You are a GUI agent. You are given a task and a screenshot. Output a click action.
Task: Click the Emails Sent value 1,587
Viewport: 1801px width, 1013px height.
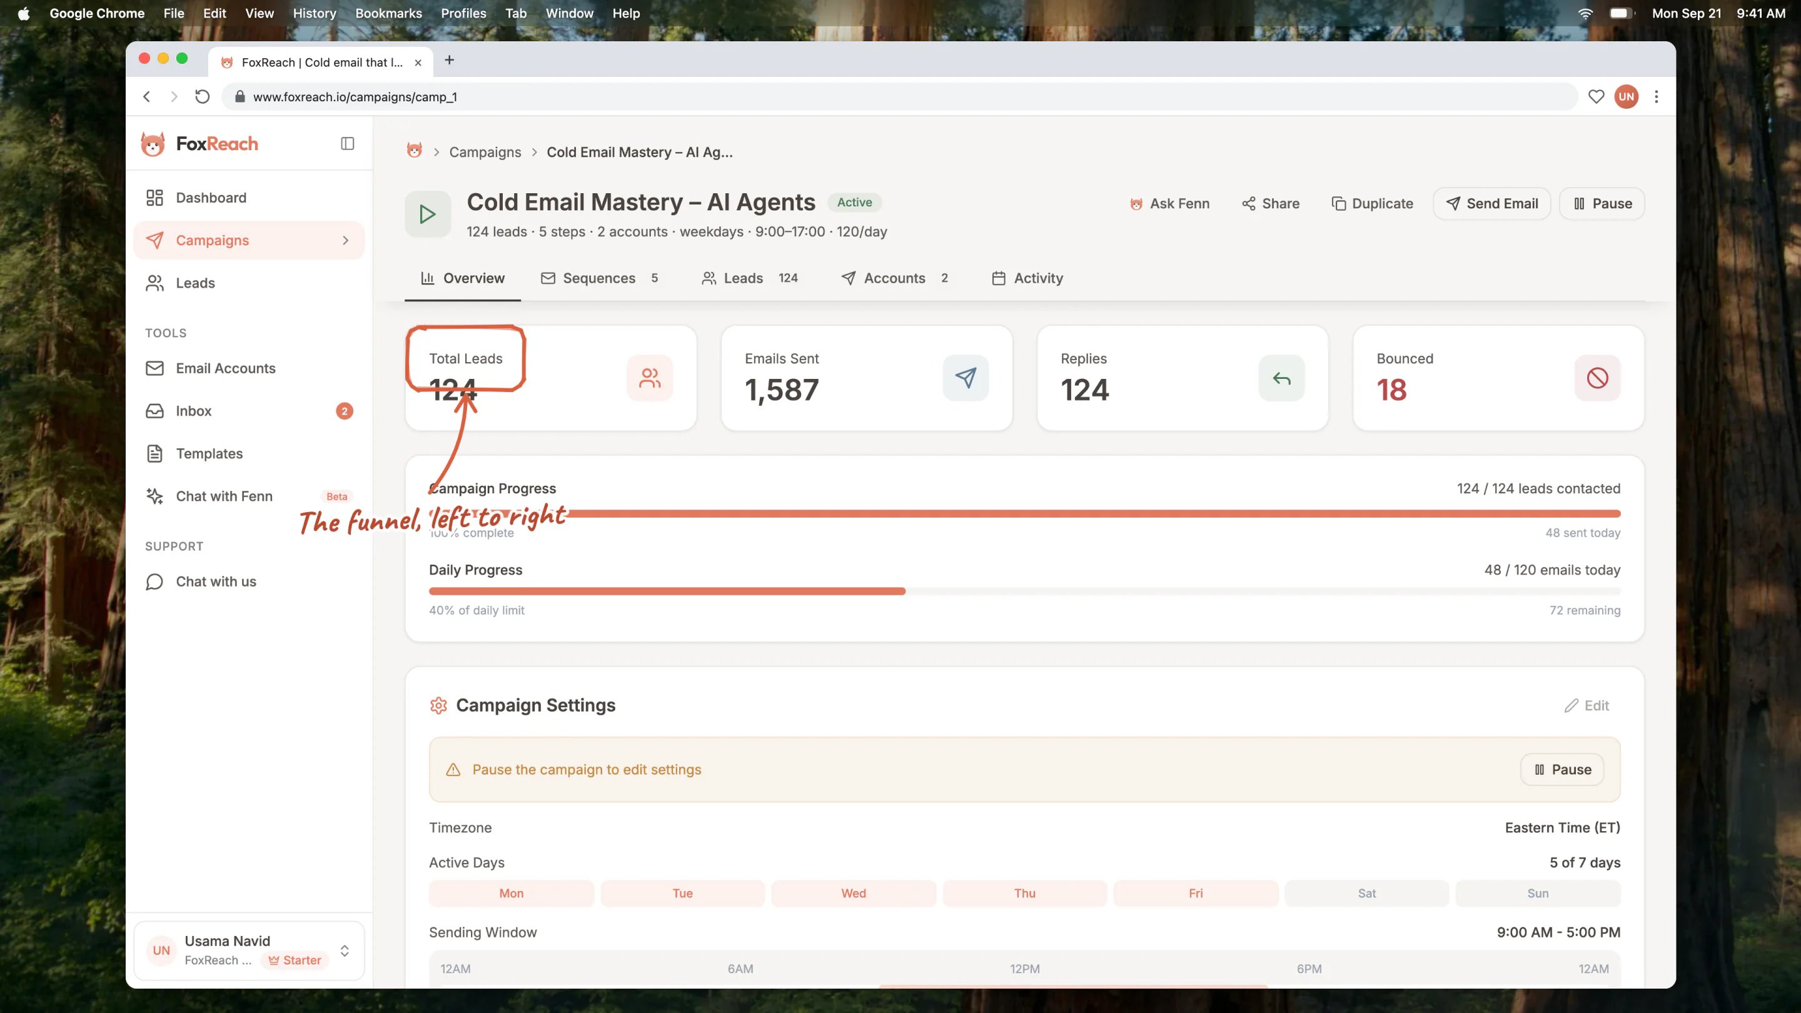(x=782, y=390)
